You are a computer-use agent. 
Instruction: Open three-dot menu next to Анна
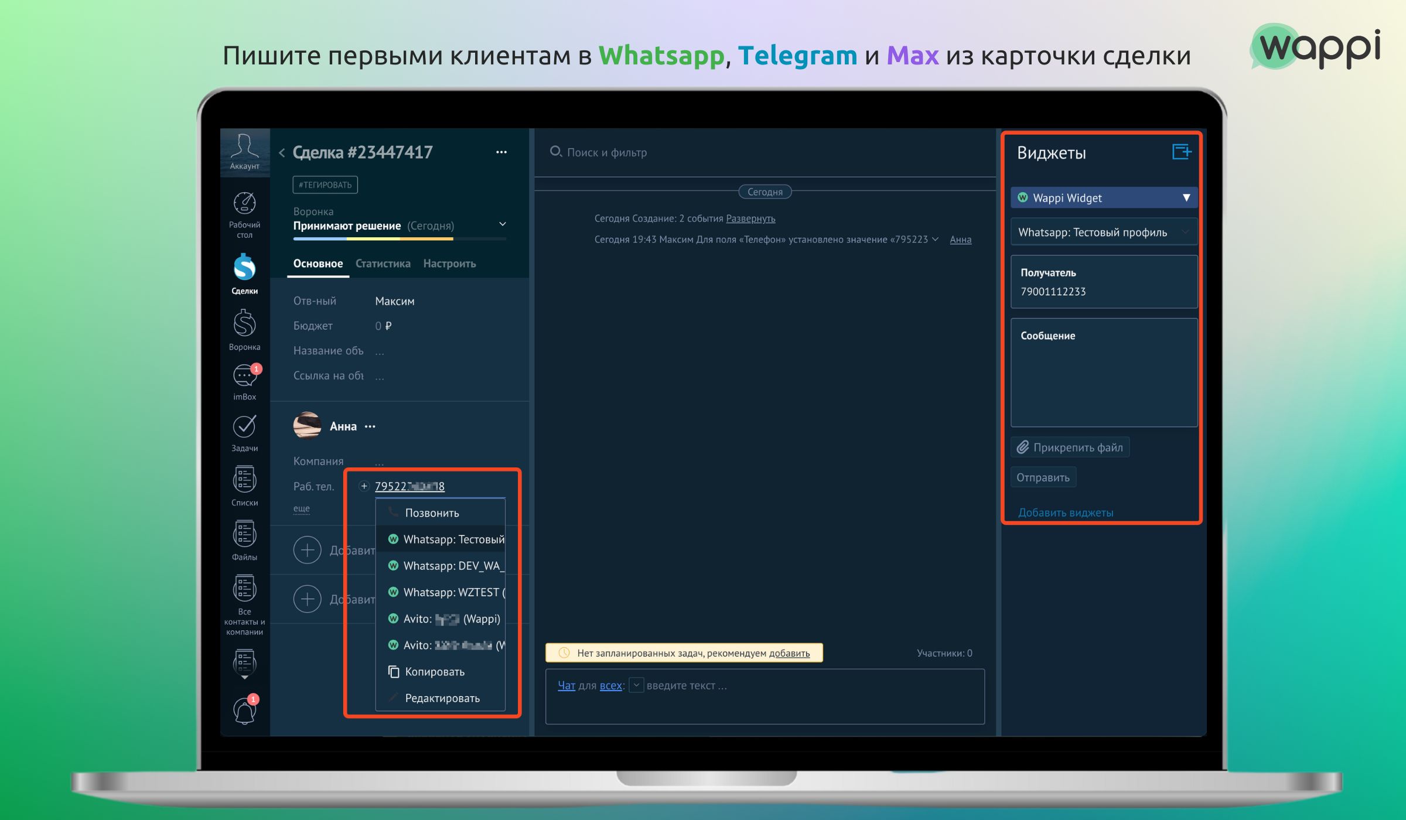370,426
